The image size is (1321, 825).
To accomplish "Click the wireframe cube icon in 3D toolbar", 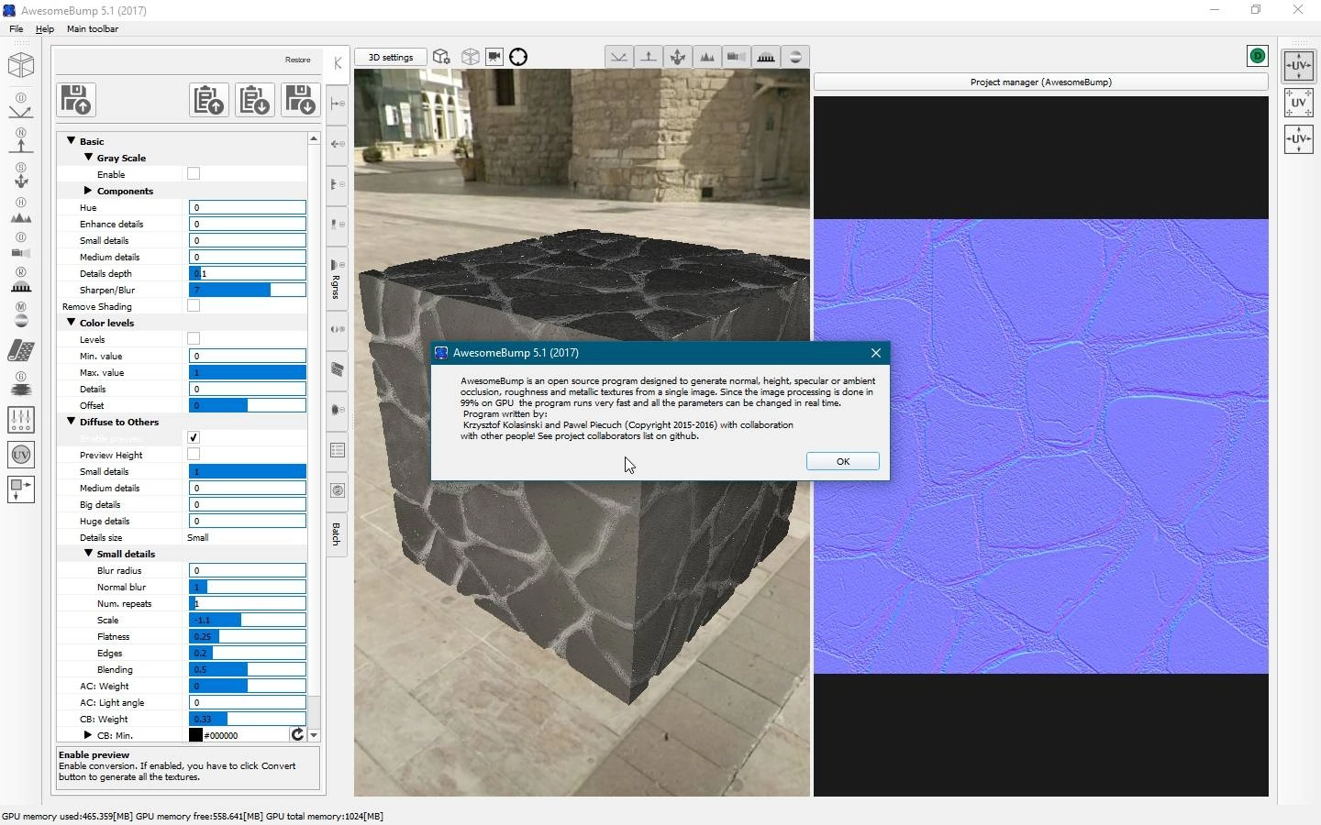I will click(470, 57).
